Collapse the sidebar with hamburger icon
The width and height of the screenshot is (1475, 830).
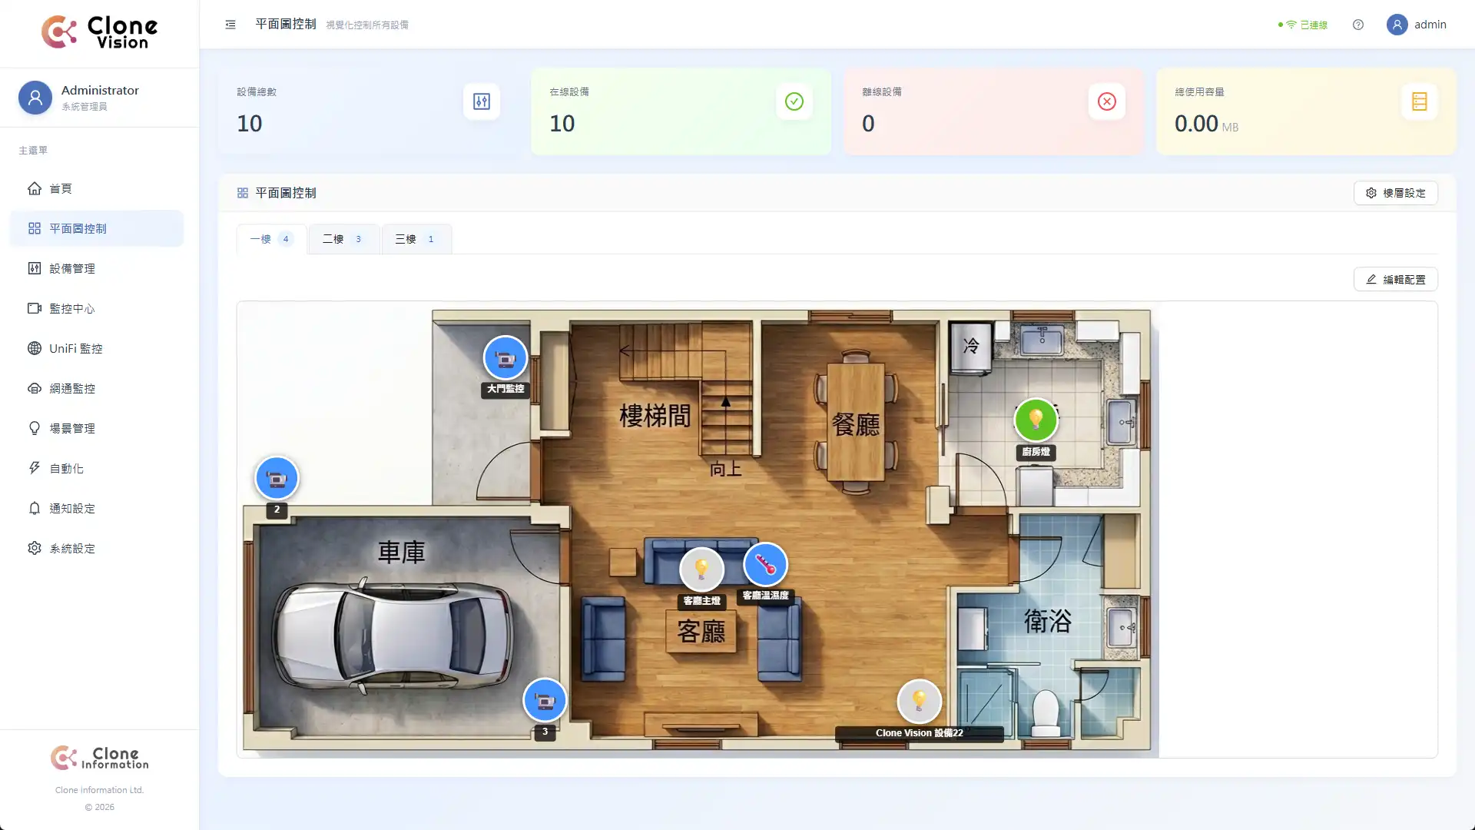230,25
